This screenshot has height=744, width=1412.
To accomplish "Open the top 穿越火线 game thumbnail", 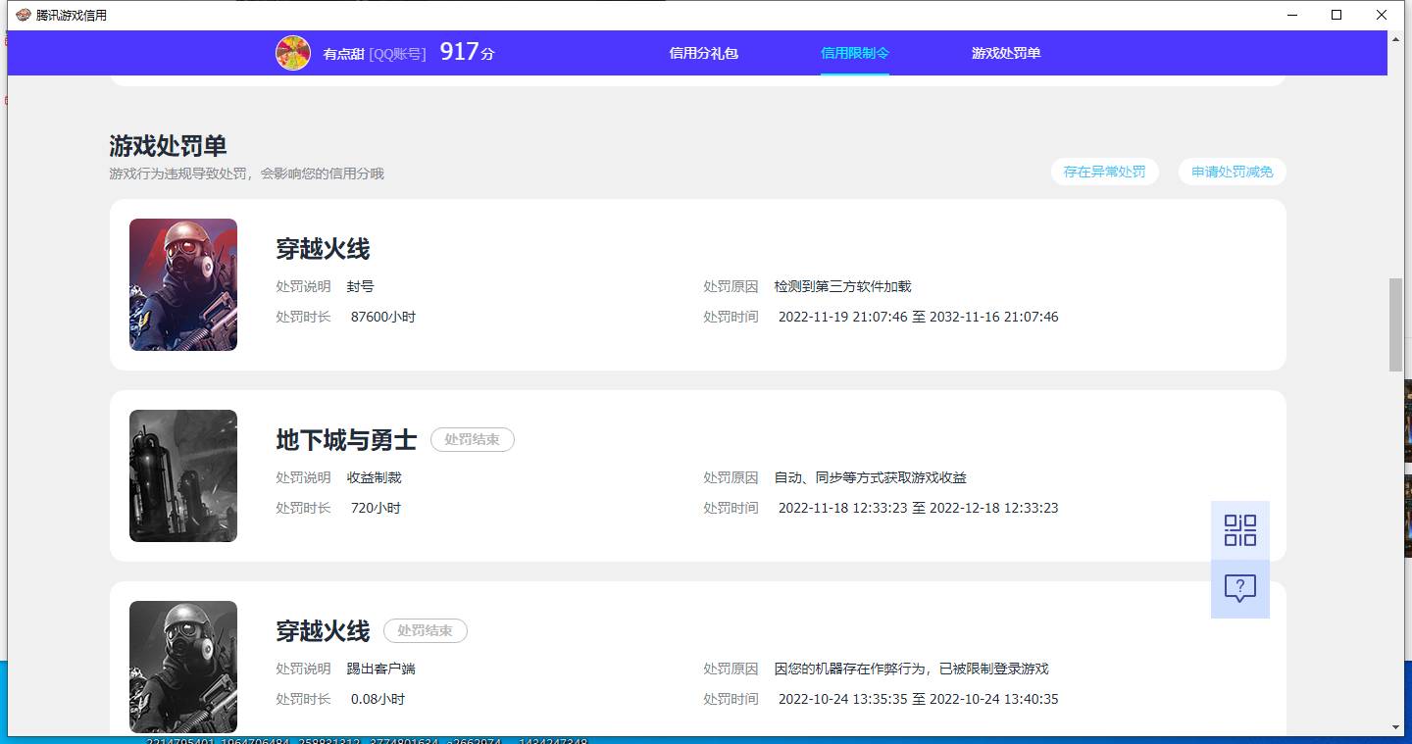I will (x=183, y=284).
